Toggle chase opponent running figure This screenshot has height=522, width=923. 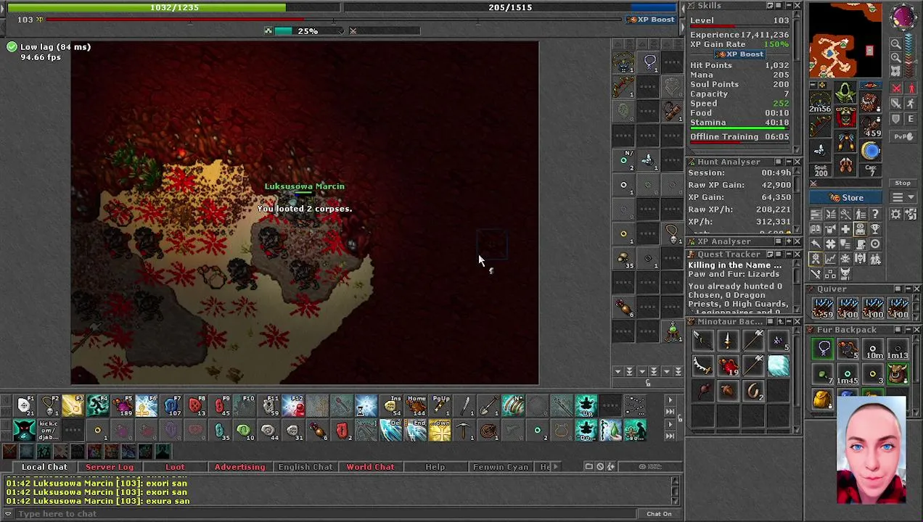click(911, 103)
